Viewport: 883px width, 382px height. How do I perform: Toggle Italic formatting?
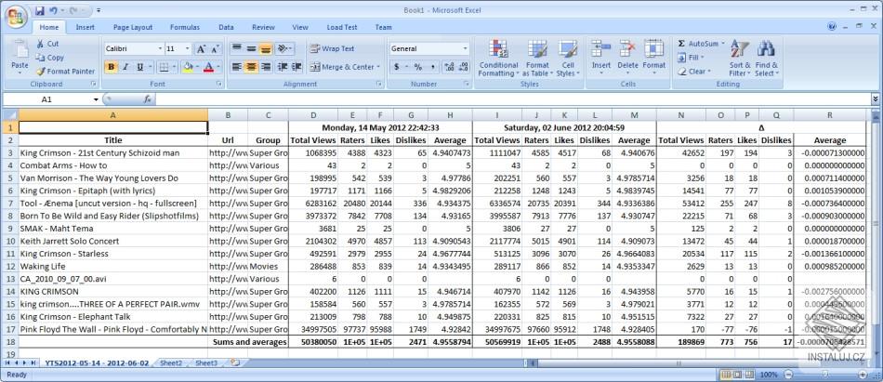click(125, 67)
